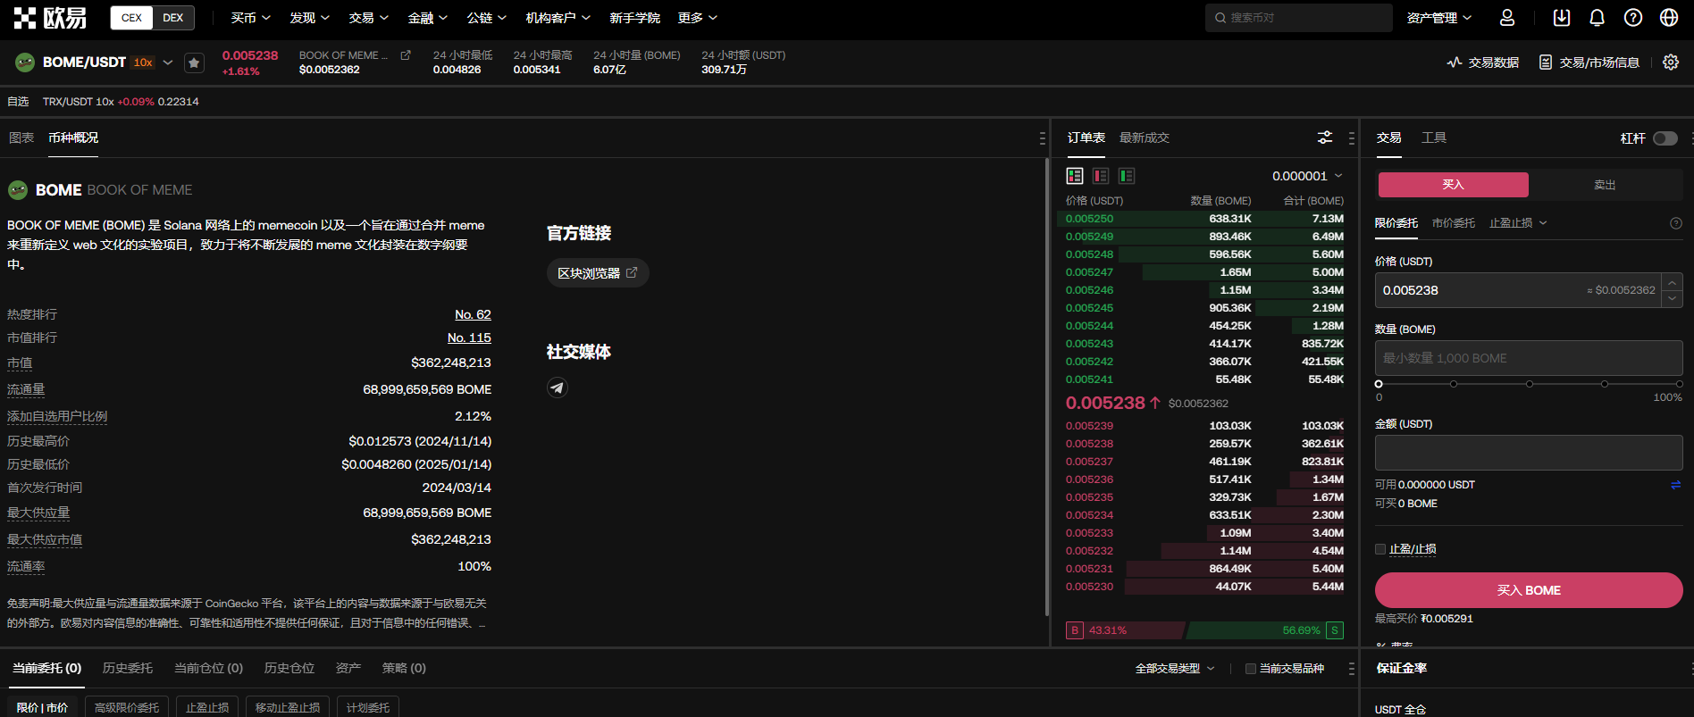Switch to 工具 tools tab
The image size is (1694, 717).
tap(1434, 138)
